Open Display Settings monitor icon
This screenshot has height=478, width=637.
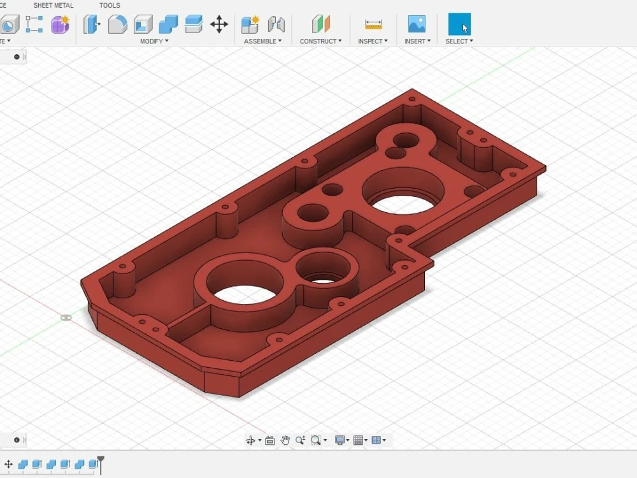click(340, 440)
